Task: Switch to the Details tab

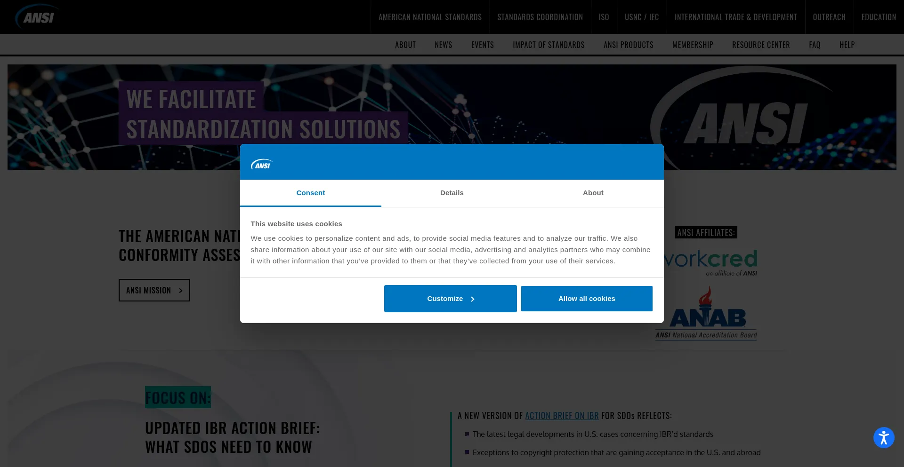Action: pyautogui.click(x=452, y=193)
